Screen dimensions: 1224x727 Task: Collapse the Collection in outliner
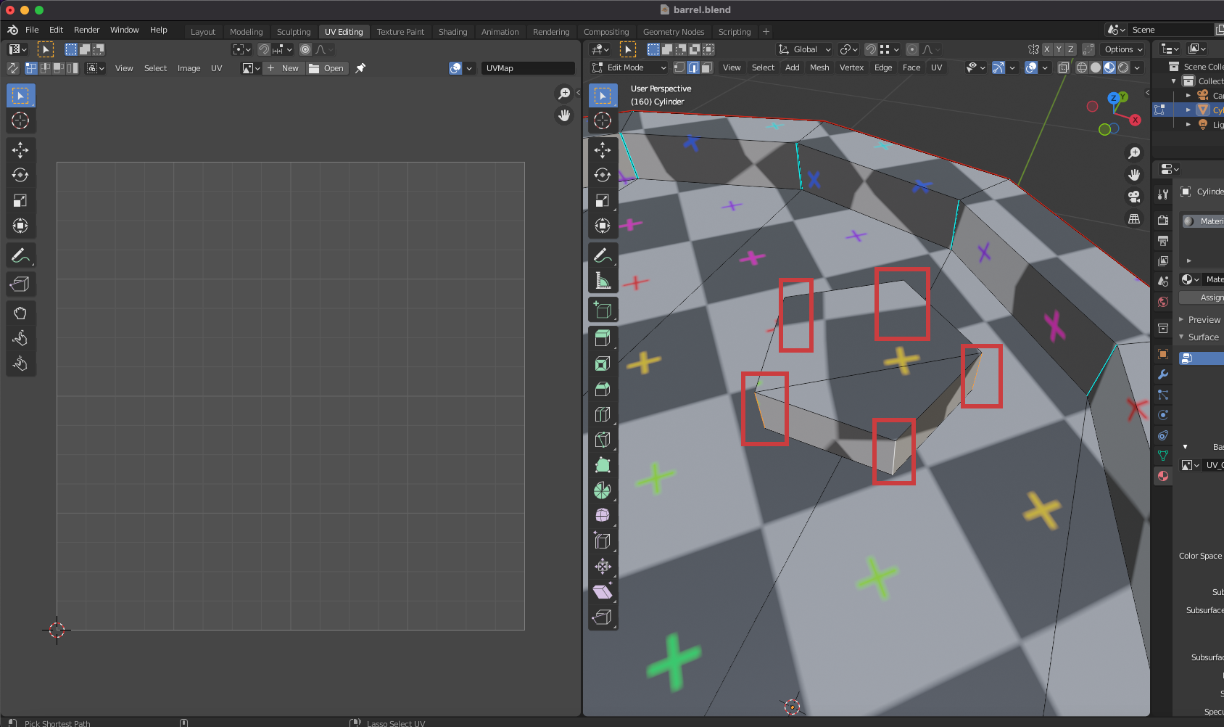[1174, 81]
